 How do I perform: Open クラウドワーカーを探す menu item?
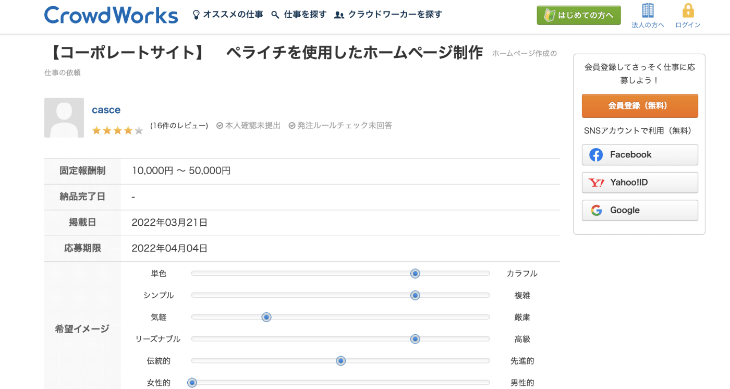[395, 15]
